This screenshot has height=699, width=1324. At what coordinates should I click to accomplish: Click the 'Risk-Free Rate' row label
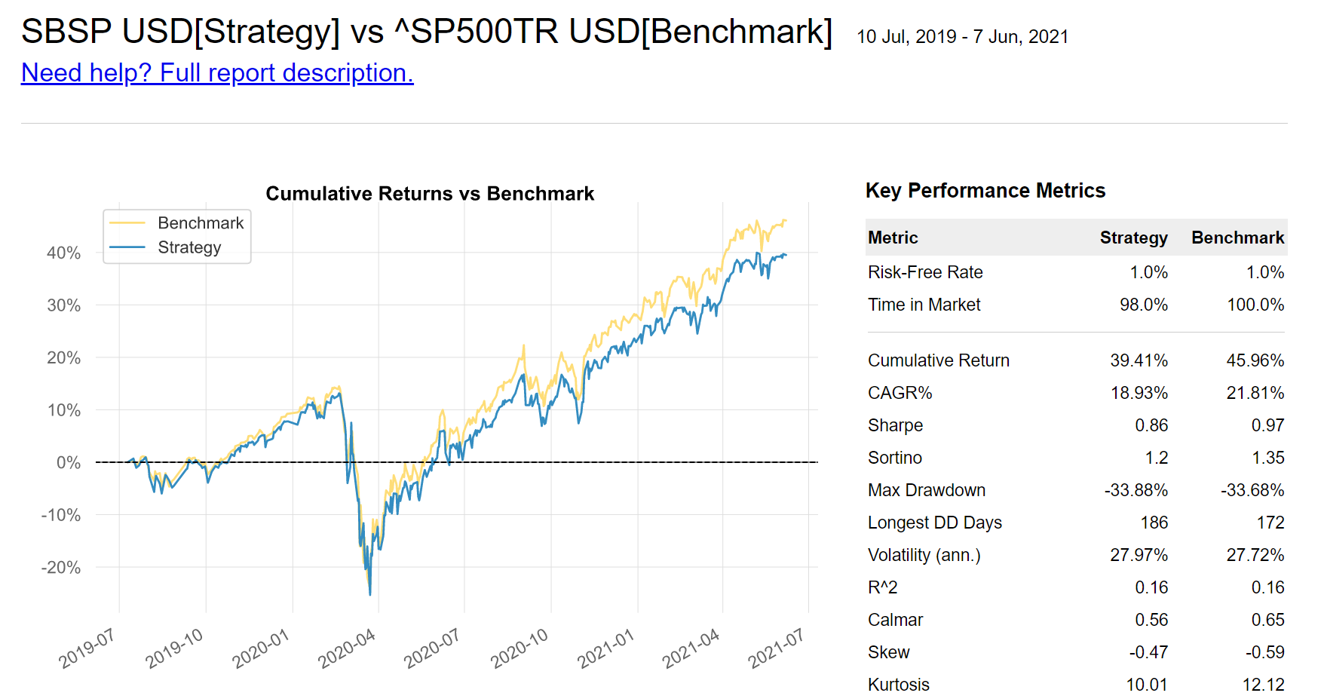(925, 272)
